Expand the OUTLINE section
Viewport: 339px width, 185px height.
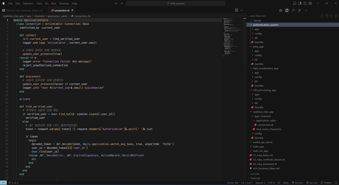[293, 174]
